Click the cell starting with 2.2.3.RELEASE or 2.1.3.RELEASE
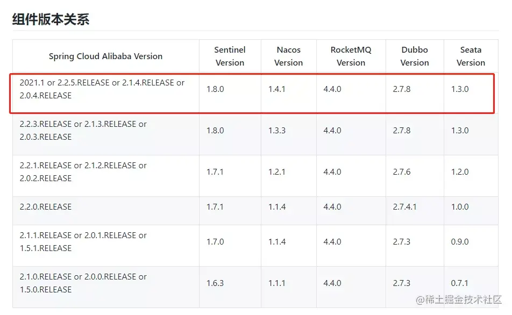 pos(106,134)
